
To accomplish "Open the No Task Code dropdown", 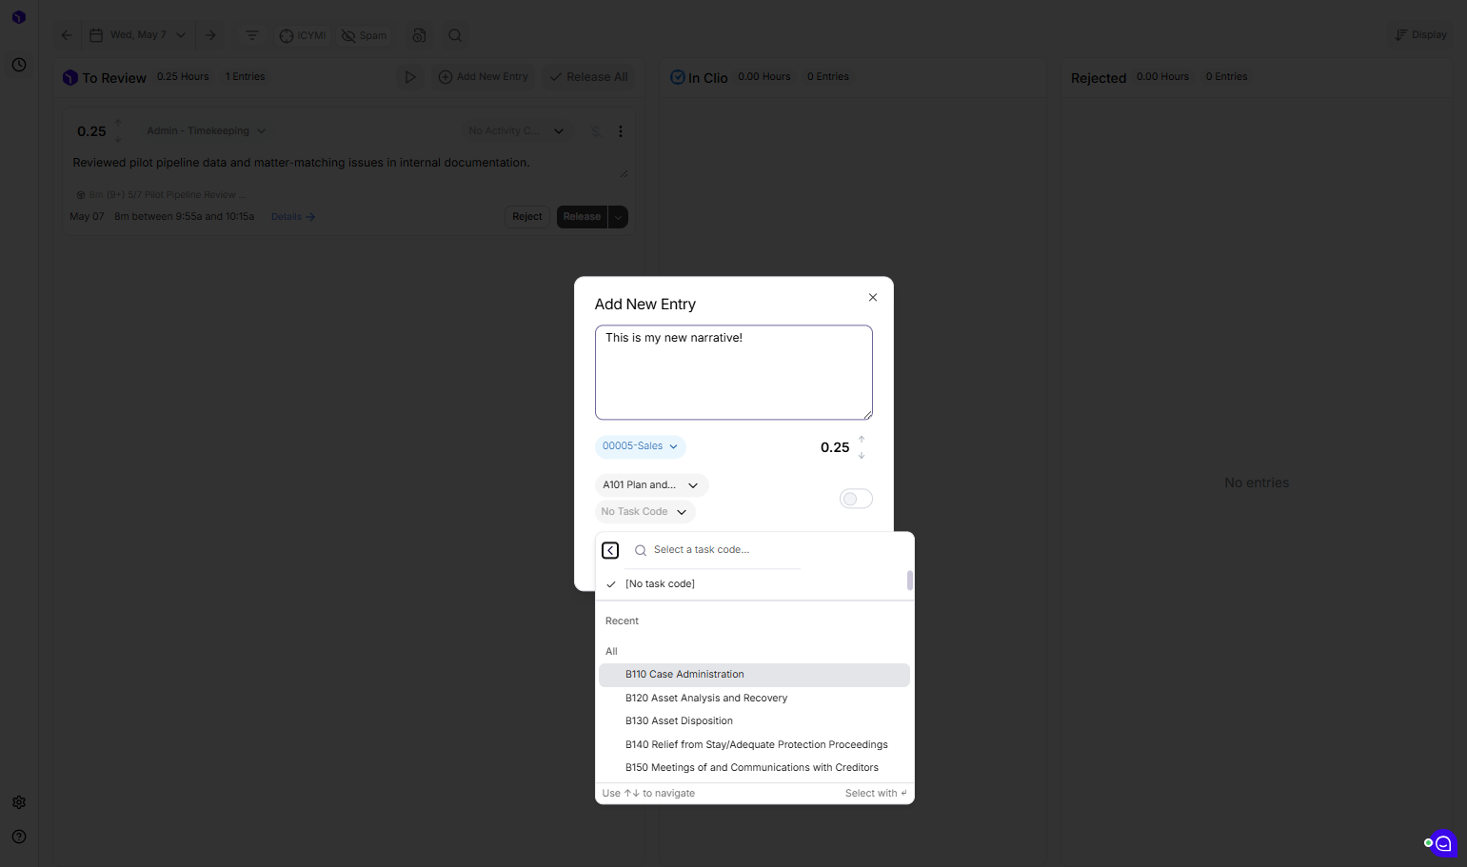I will tap(644, 512).
